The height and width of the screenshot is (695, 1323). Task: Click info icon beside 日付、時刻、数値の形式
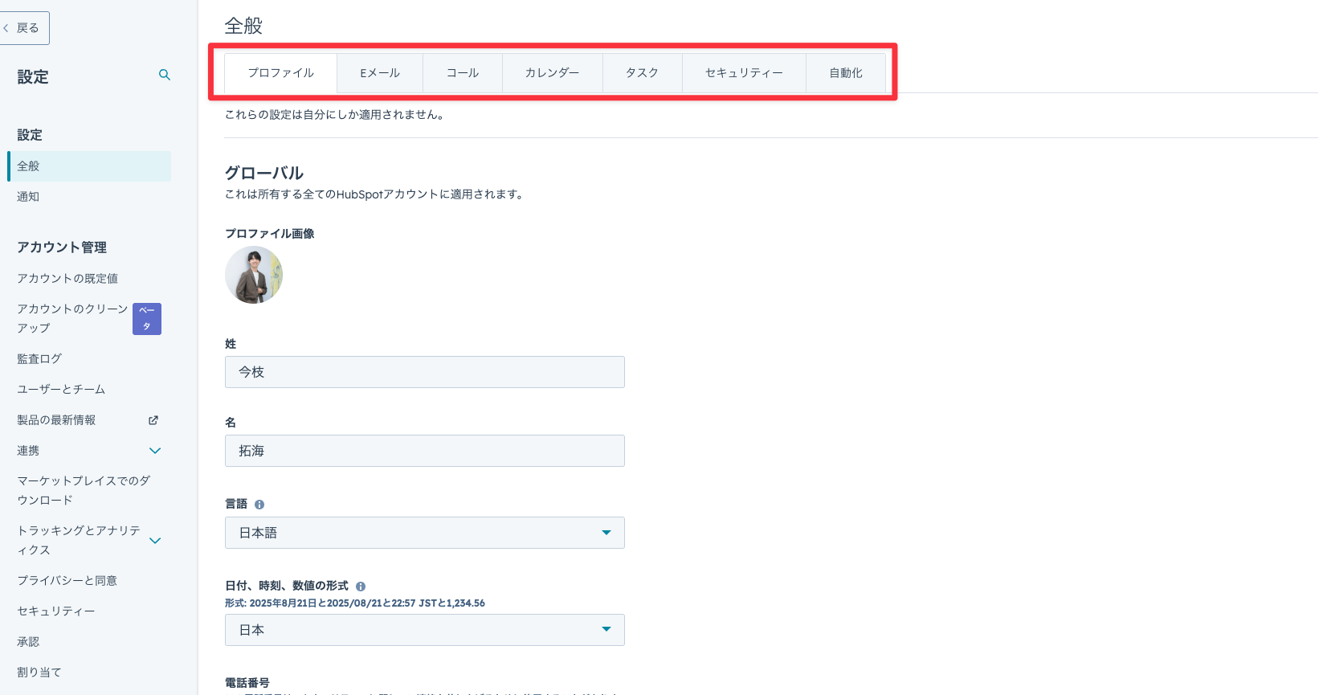click(x=361, y=587)
